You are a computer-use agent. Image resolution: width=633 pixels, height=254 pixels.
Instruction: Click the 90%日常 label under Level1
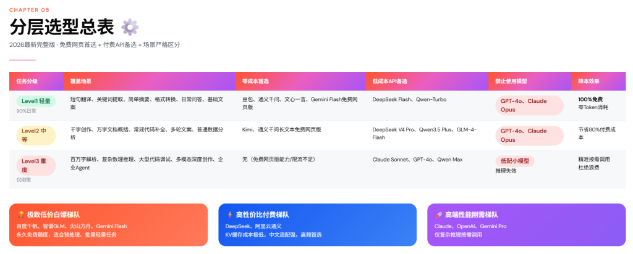click(x=26, y=111)
